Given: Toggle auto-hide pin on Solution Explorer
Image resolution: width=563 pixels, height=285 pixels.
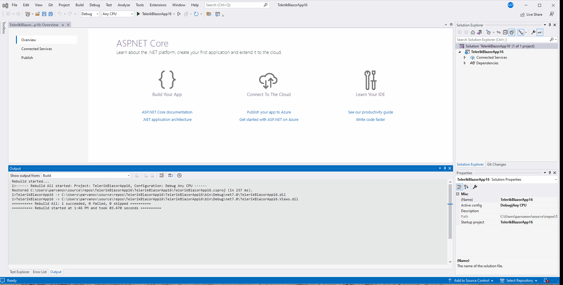Looking at the screenshot, I should pos(550,25).
